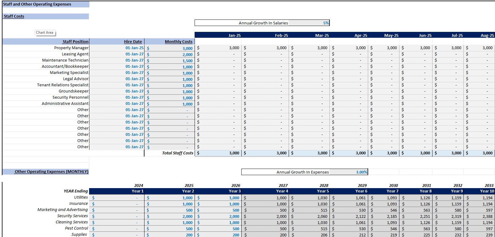Select the Supplies row label
This screenshot has width=495, height=237.
click(x=79, y=235)
